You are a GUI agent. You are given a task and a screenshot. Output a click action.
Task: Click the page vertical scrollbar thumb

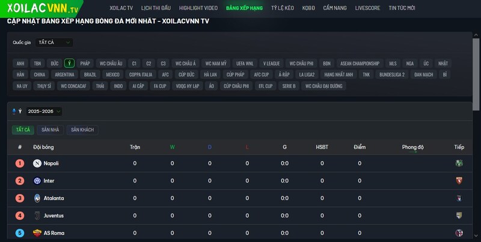[x=476, y=74]
